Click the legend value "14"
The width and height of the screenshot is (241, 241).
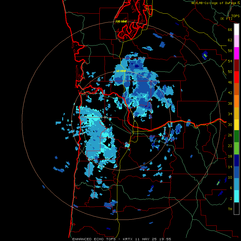230,167
